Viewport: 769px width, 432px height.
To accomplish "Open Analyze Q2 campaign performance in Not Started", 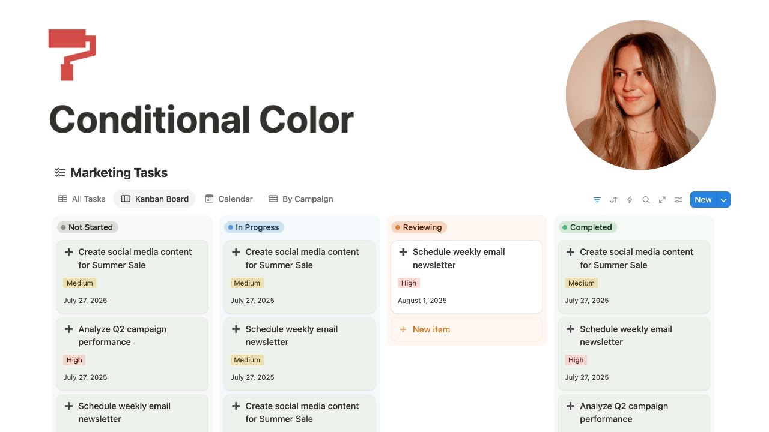I will tap(123, 335).
